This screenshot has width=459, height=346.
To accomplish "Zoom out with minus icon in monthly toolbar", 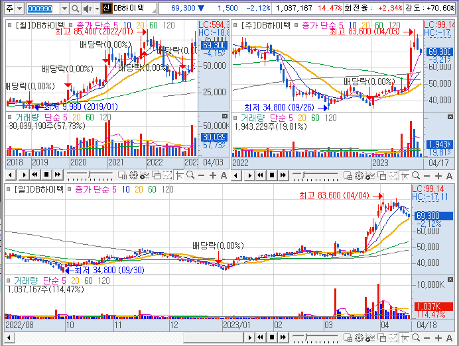I will tap(202, 175).
